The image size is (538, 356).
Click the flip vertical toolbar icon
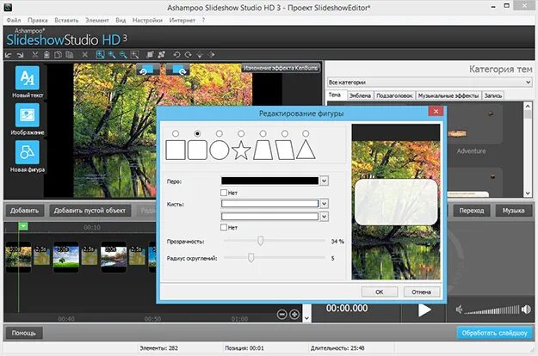point(200,54)
